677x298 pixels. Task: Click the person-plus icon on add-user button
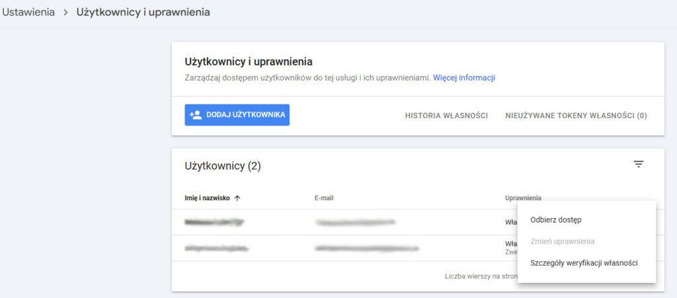point(196,114)
